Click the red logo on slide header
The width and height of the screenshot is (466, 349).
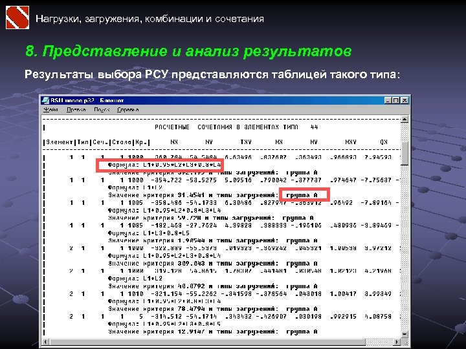pyautogui.click(x=17, y=17)
